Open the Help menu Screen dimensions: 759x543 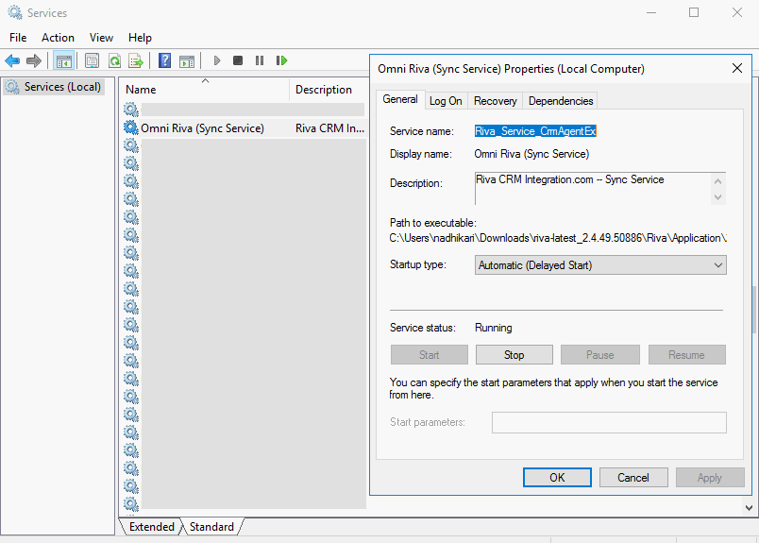tap(140, 38)
